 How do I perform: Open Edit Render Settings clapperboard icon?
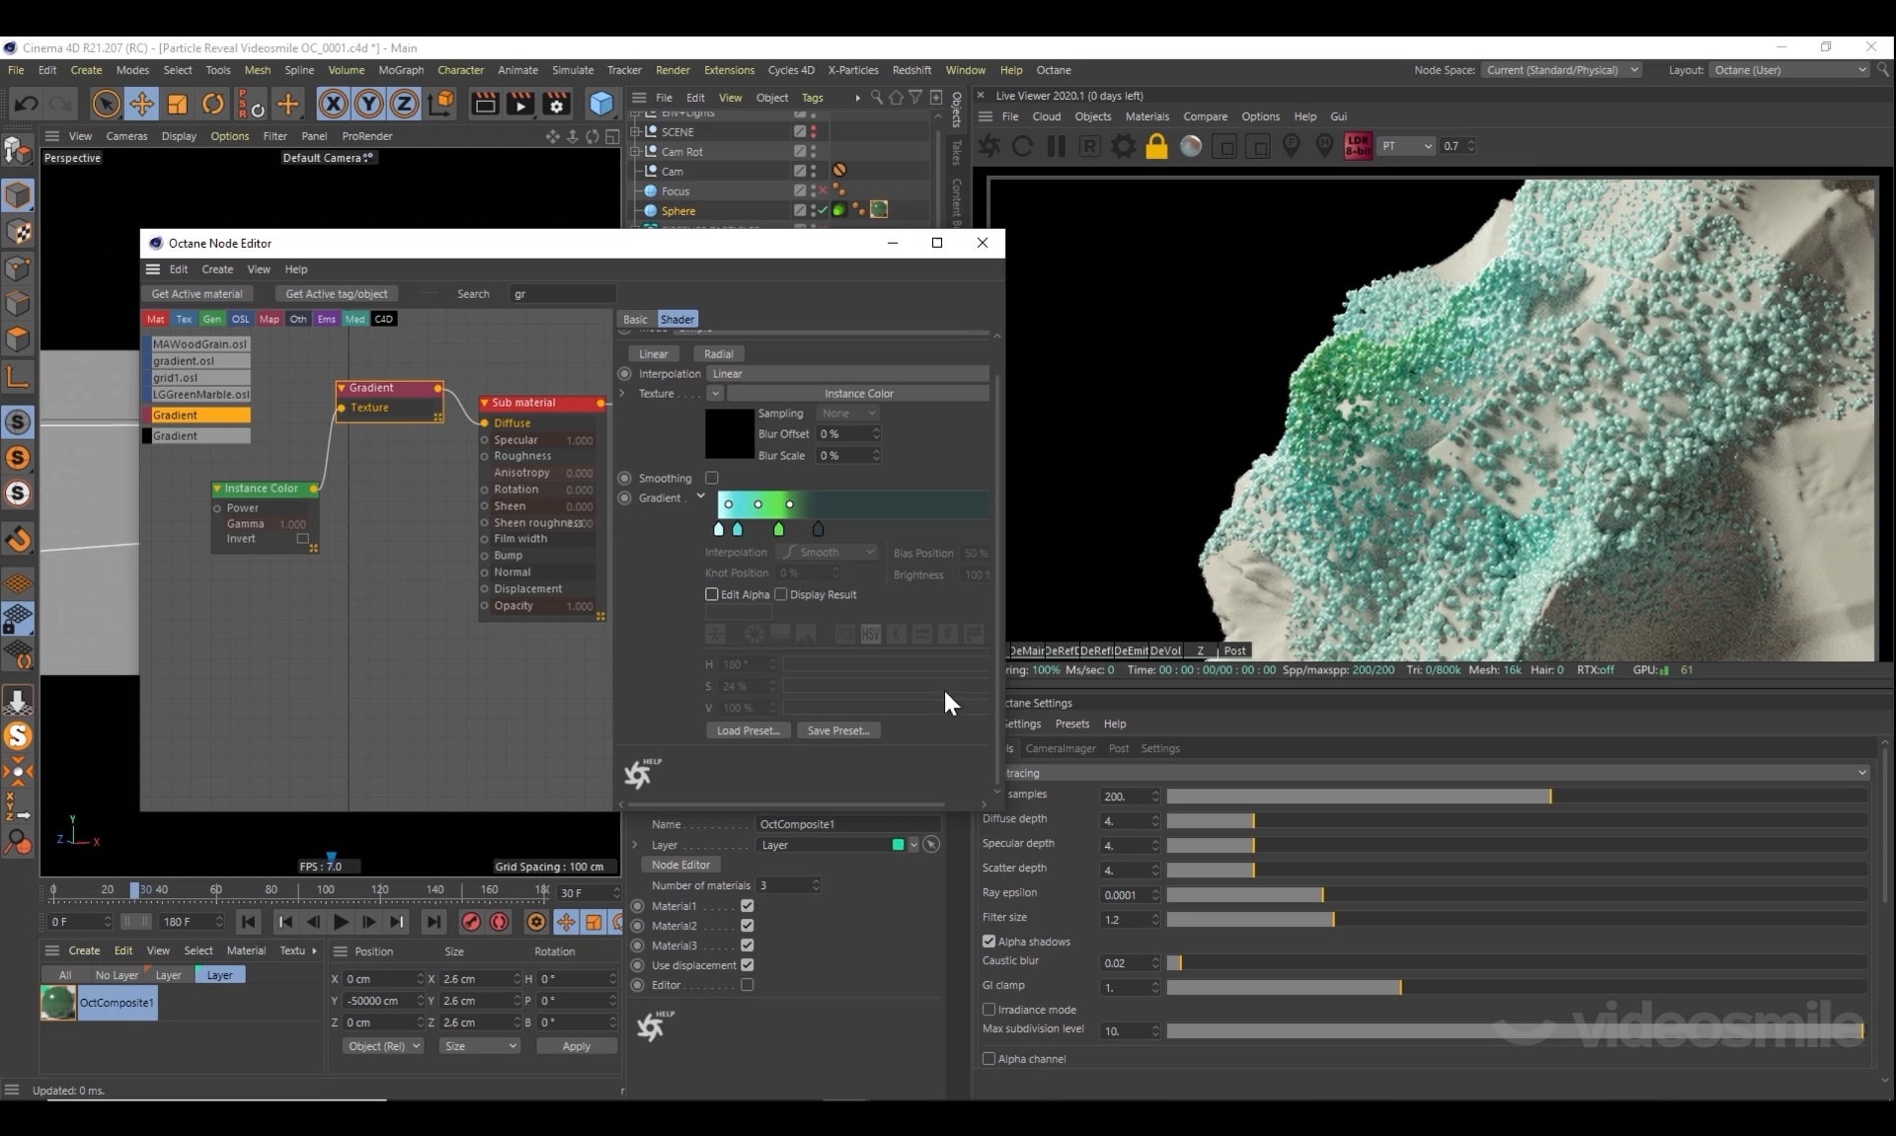point(556,104)
